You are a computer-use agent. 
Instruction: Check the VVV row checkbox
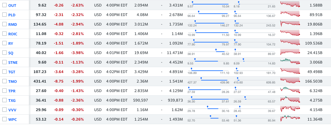[x=4, y=110]
